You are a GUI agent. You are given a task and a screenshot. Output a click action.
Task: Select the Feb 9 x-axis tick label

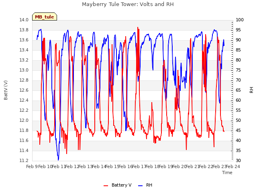coord(32,166)
